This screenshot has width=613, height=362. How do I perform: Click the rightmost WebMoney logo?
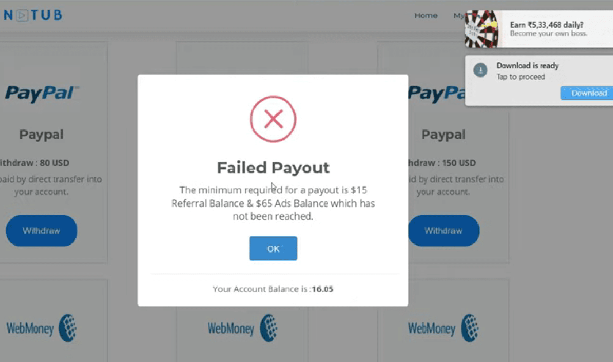tap(443, 328)
